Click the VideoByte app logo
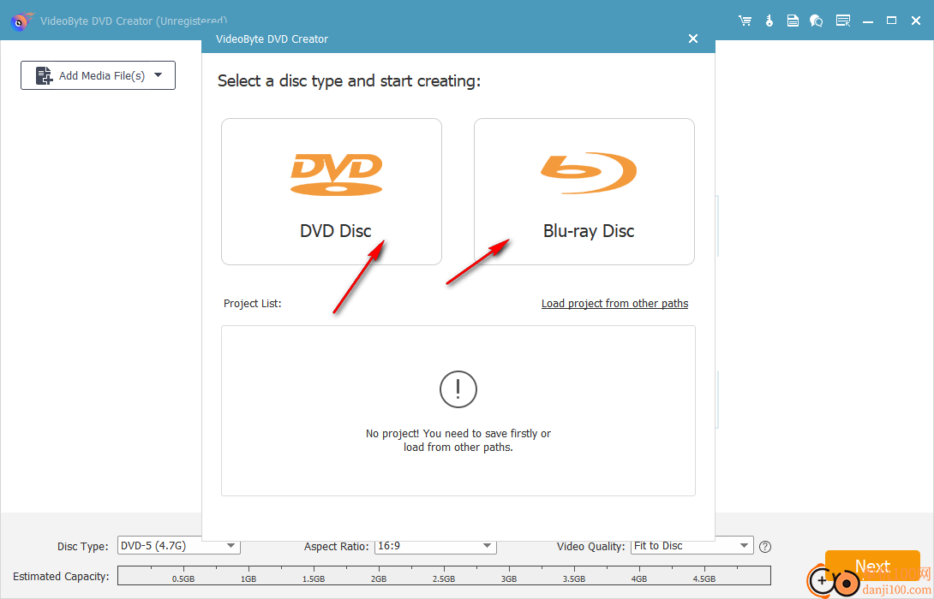Screen dimensions: 934x599 pos(22,21)
